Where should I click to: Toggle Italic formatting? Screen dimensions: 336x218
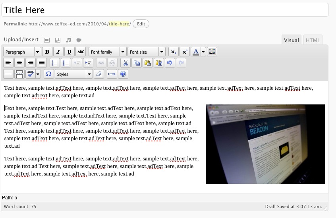coord(58,52)
